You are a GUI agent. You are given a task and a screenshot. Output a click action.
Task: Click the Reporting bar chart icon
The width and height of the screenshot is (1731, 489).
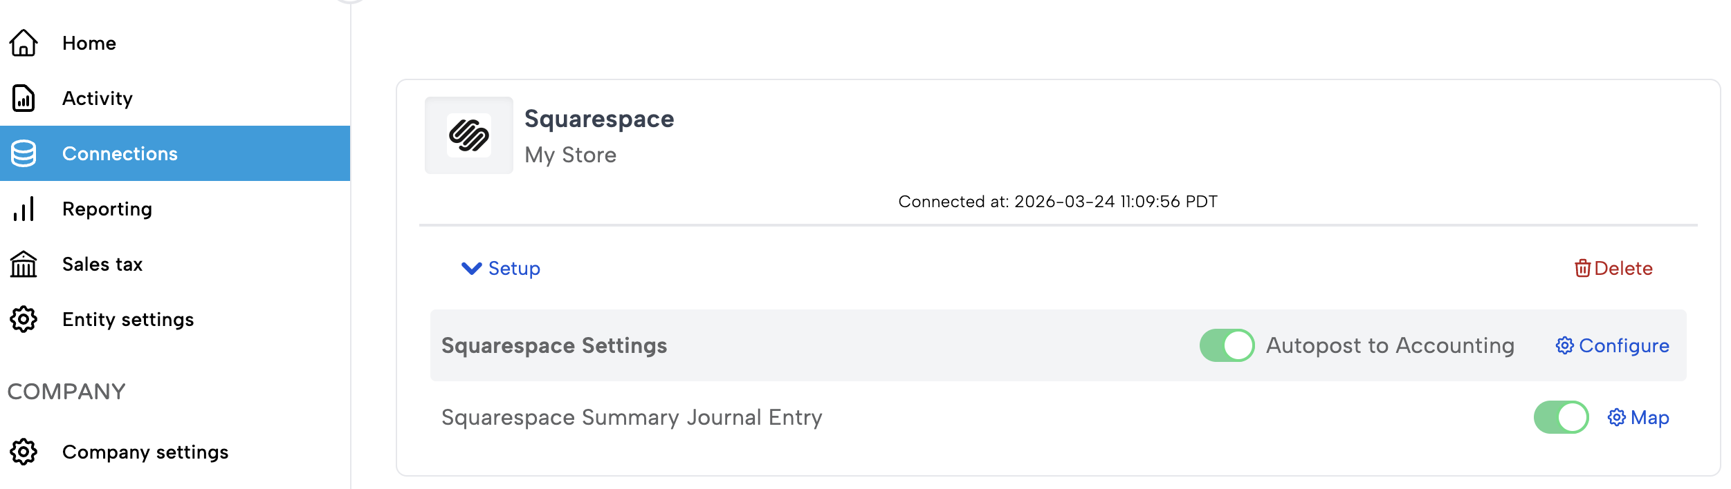click(24, 209)
